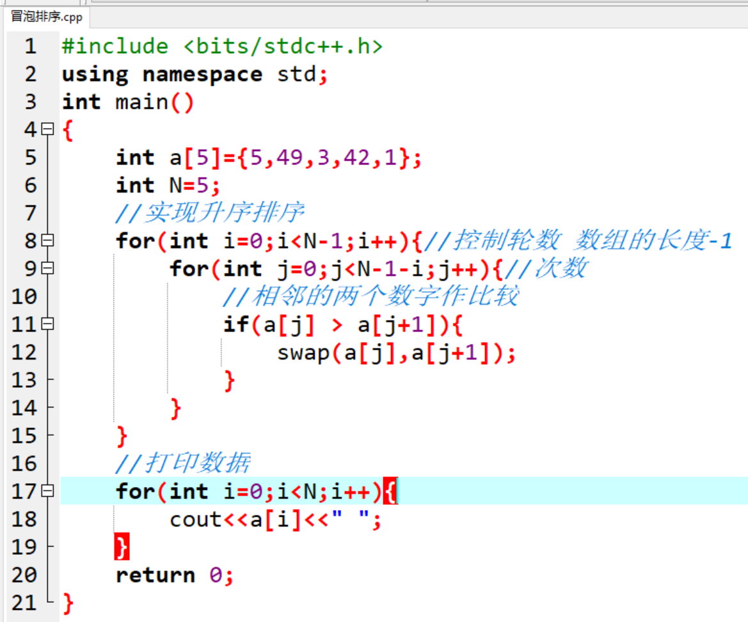Click the comment //相邻的两个数字作比较
The image size is (748, 622).
[x=370, y=296]
